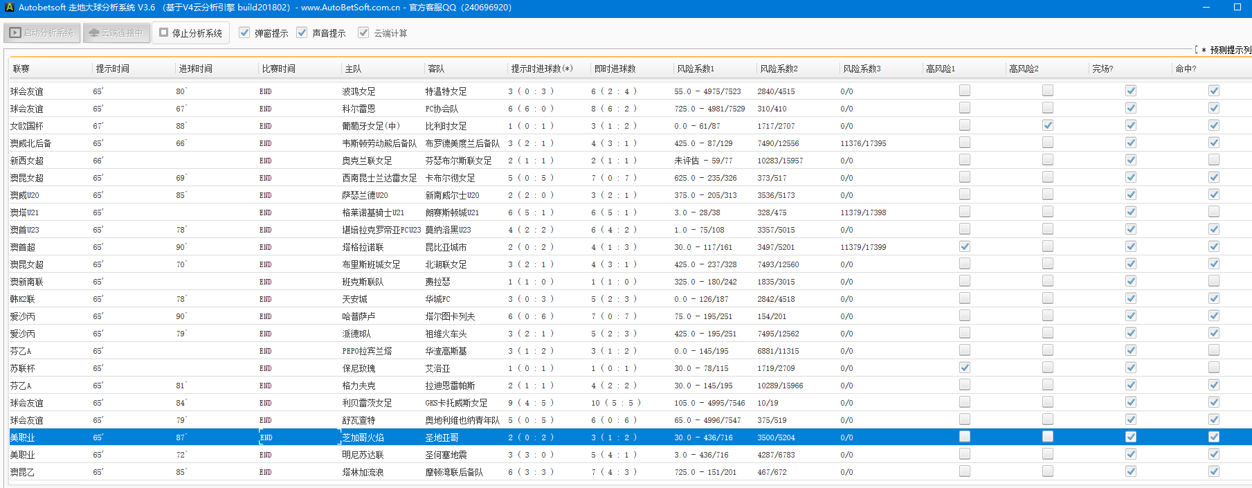Select the 韩K2联 天安城 row

pyautogui.click(x=354, y=299)
